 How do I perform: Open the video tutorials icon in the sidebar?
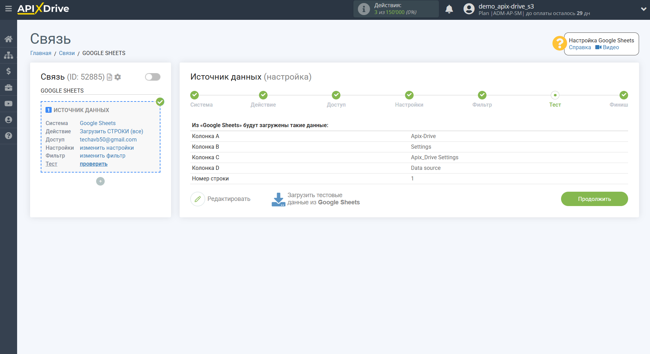[9, 104]
